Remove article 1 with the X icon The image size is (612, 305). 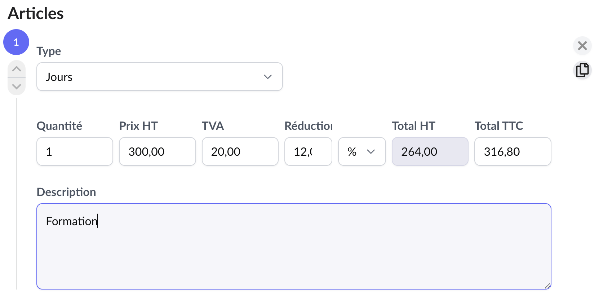pyautogui.click(x=582, y=46)
